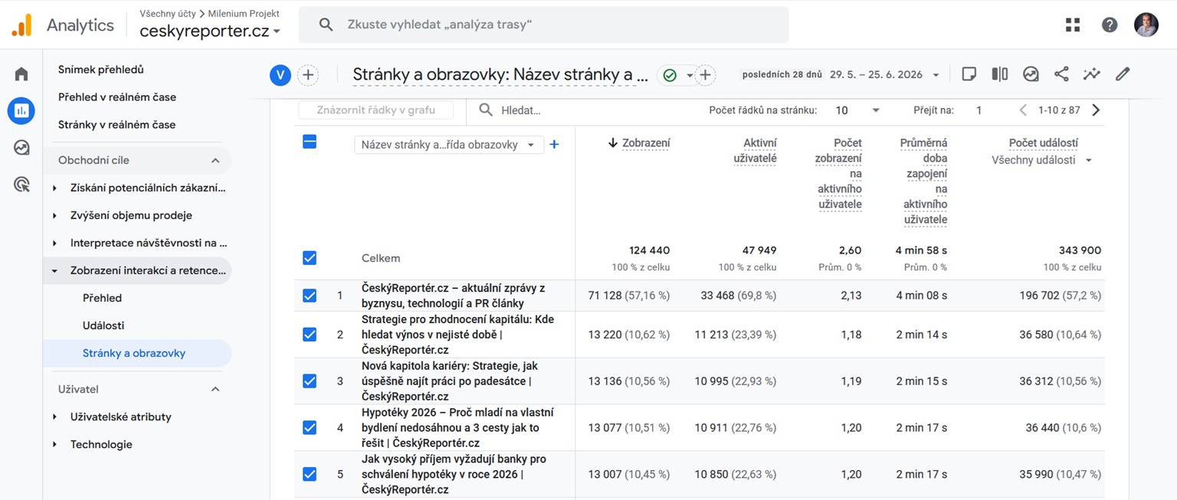
Task: Add a comparison with plus beside V
Action: click(x=308, y=74)
